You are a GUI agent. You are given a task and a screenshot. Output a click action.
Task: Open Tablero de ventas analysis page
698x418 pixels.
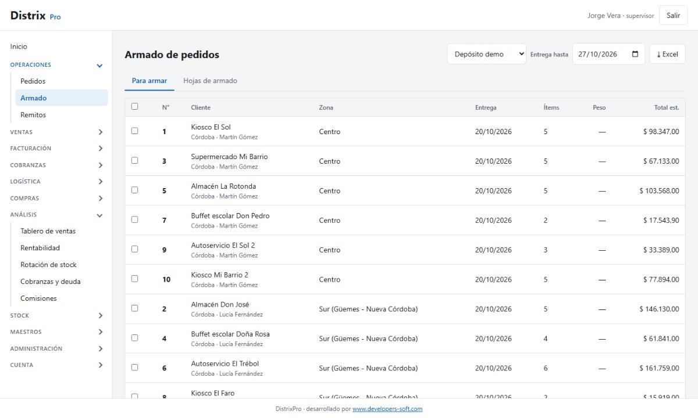pos(62,231)
